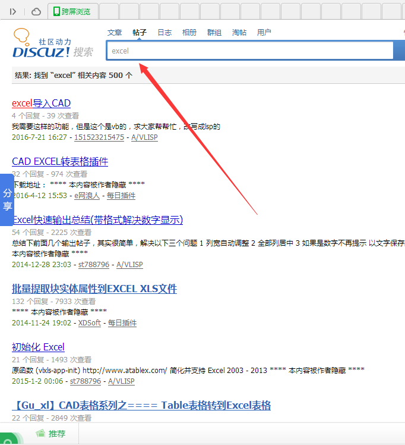Open A/VLISP forum link dated 2014-12-28
The width and height of the screenshot is (405, 445).
129,265
